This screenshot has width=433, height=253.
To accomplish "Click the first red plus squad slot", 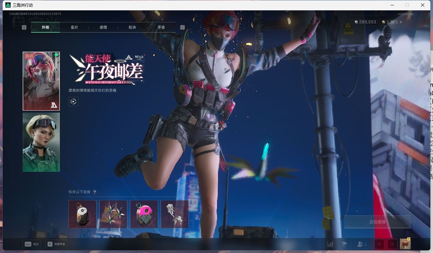I will 379,244.
